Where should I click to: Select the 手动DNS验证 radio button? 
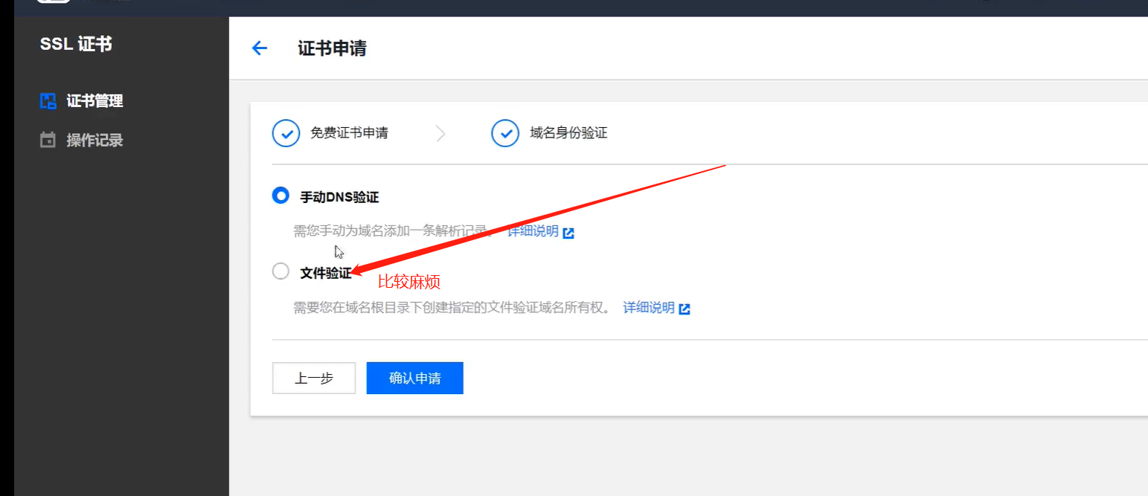pyautogui.click(x=280, y=196)
